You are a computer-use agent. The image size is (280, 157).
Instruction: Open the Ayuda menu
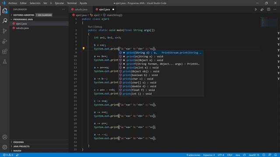[83, 3]
